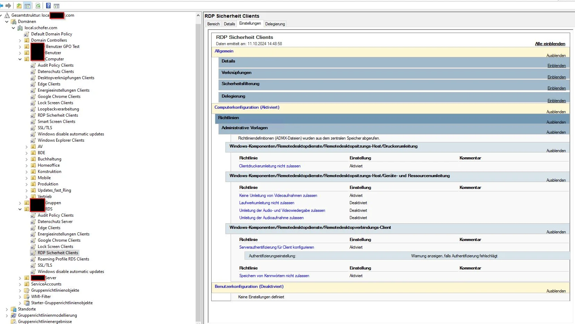Expand the Homeoffice OU chevron
Image resolution: width=575 pixels, height=324 pixels.
pos(27,166)
